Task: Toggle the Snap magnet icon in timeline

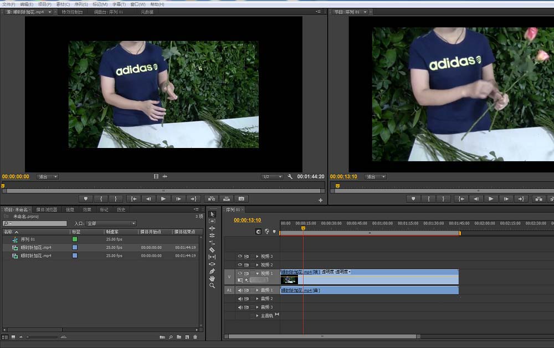Action: click(x=258, y=232)
